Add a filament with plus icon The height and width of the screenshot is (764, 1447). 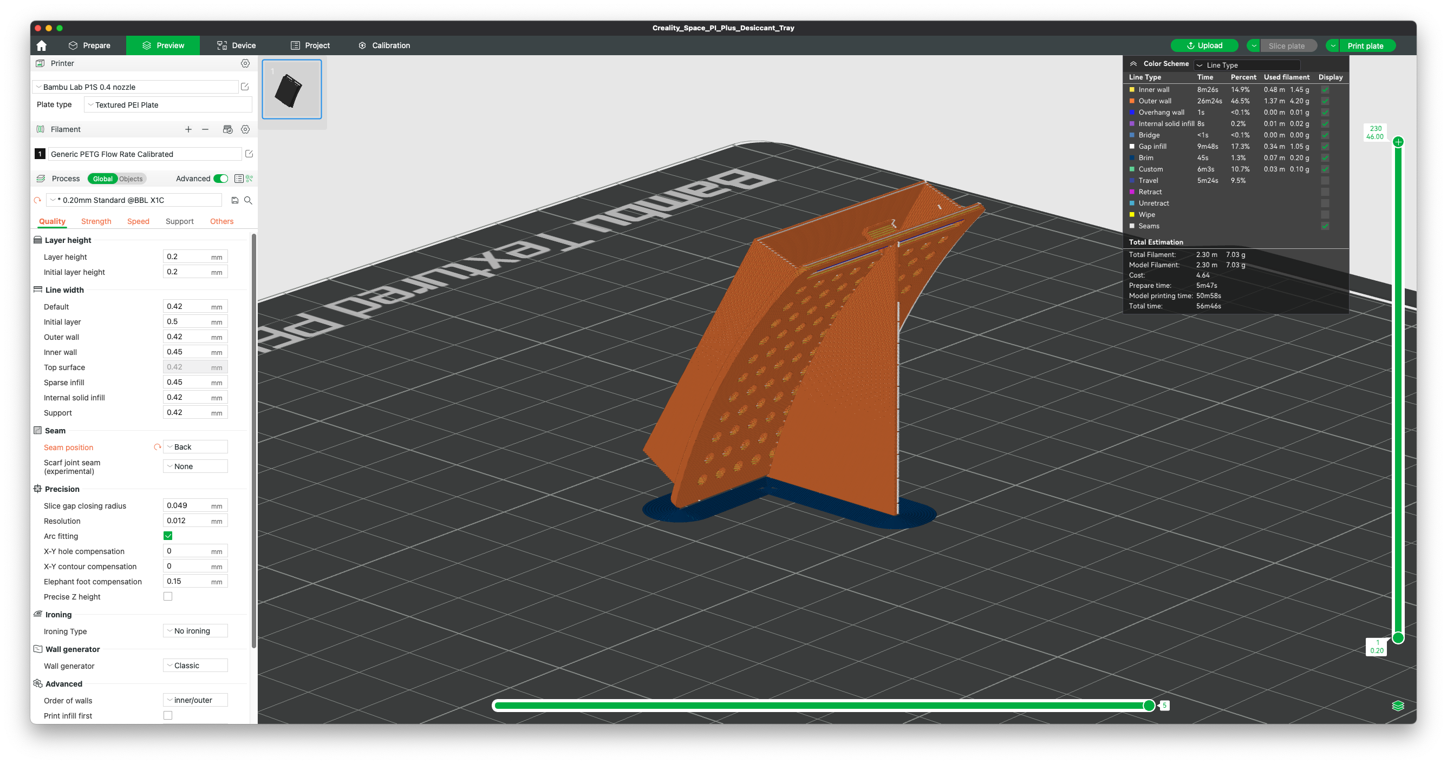tap(188, 129)
